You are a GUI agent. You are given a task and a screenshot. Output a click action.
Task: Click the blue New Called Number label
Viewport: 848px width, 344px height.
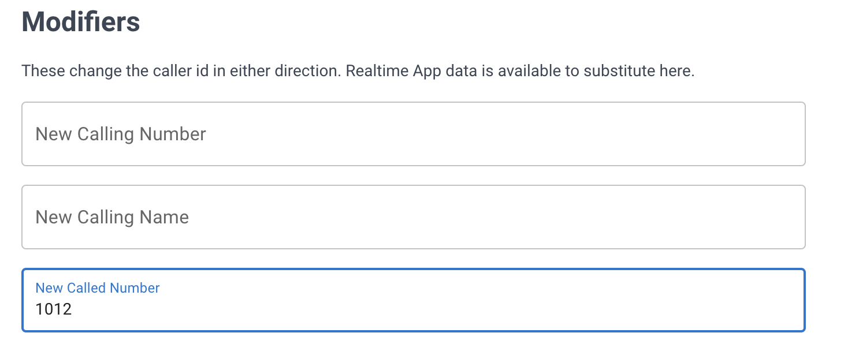98,288
